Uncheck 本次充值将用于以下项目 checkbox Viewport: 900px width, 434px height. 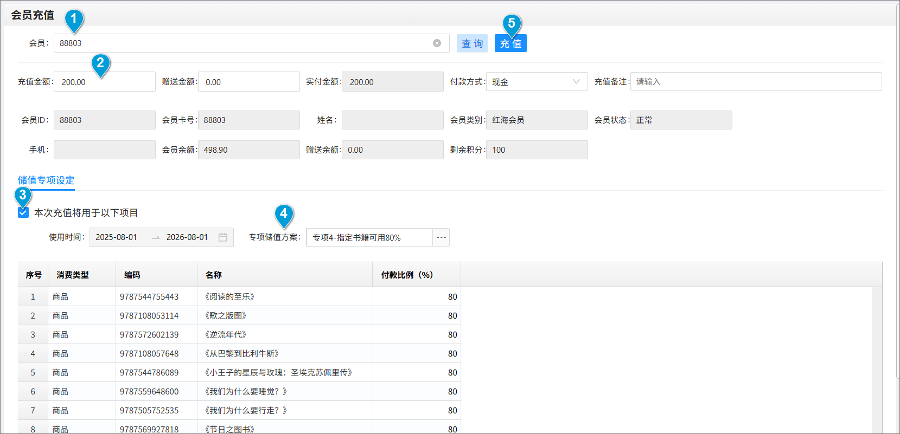pos(23,212)
